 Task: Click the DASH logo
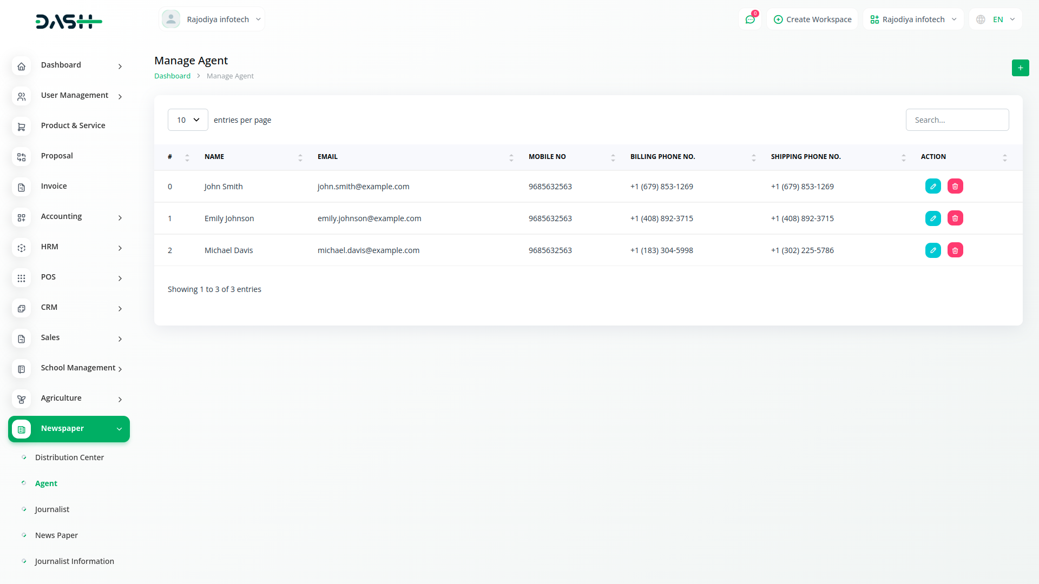tap(69, 22)
